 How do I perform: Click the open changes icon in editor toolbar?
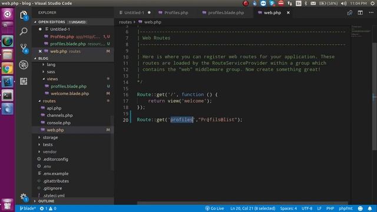[x=350, y=13]
